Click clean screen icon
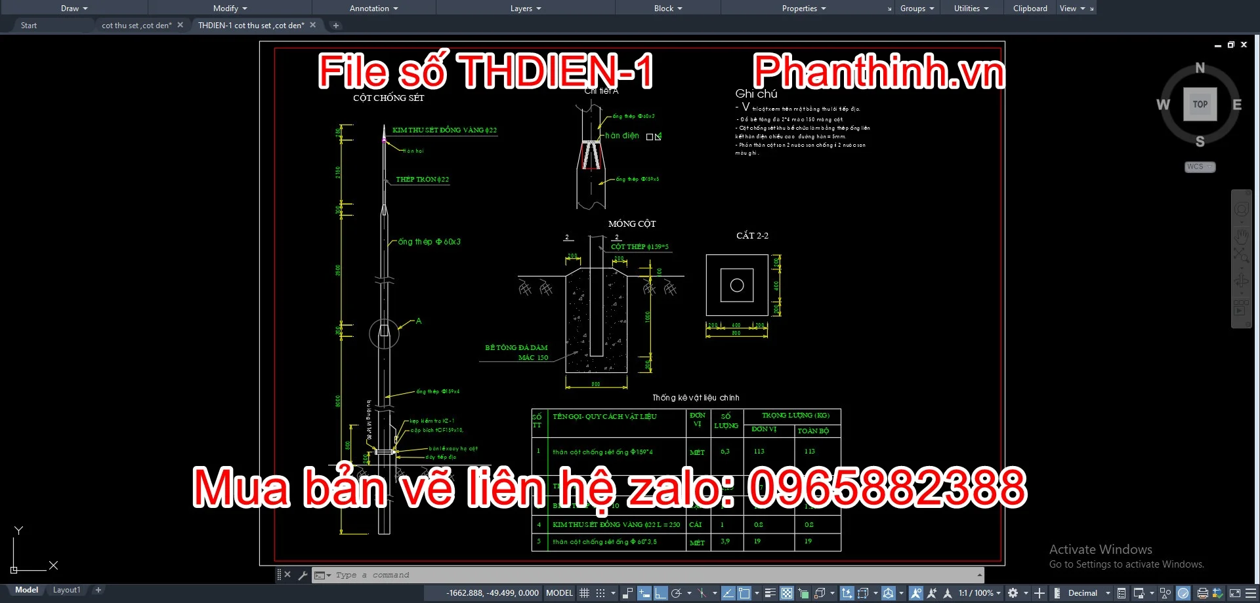 pyautogui.click(x=1234, y=593)
